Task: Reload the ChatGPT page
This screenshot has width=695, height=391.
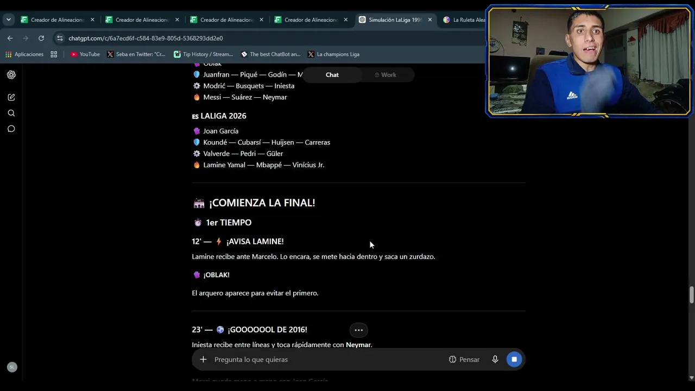Action: pyautogui.click(x=41, y=38)
